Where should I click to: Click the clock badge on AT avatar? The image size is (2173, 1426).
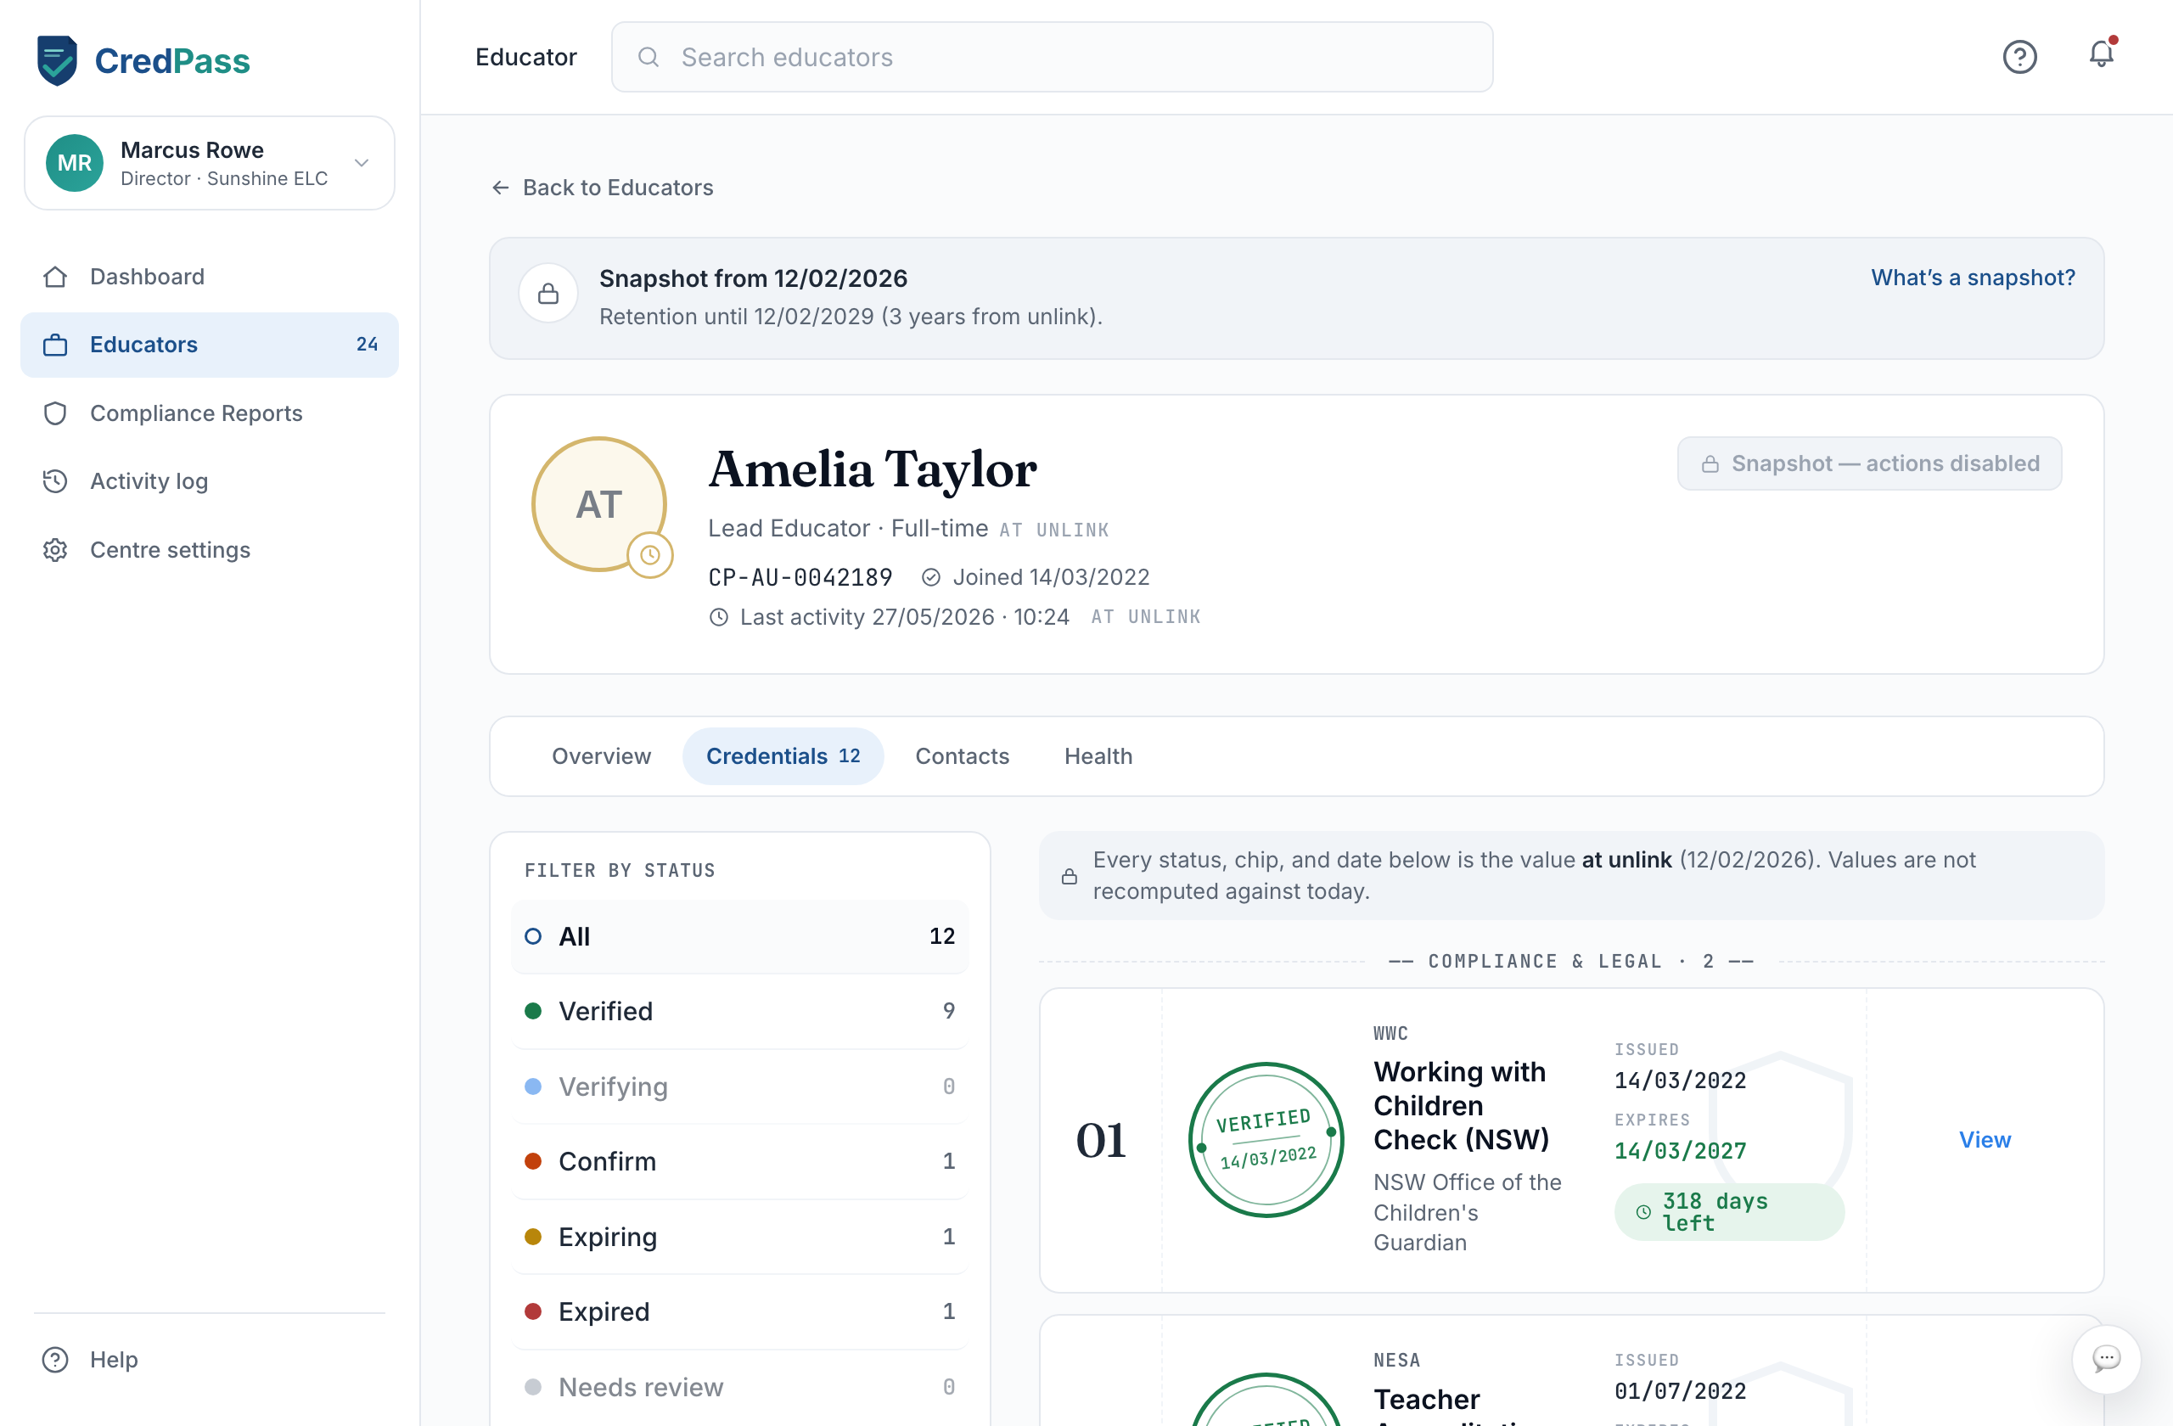pyautogui.click(x=649, y=554)
